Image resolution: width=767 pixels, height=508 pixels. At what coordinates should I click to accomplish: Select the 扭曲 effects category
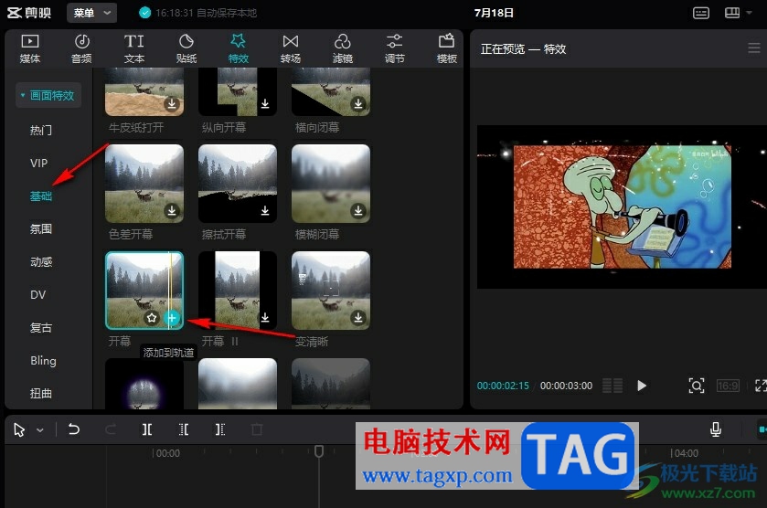[x=40, y=394]
